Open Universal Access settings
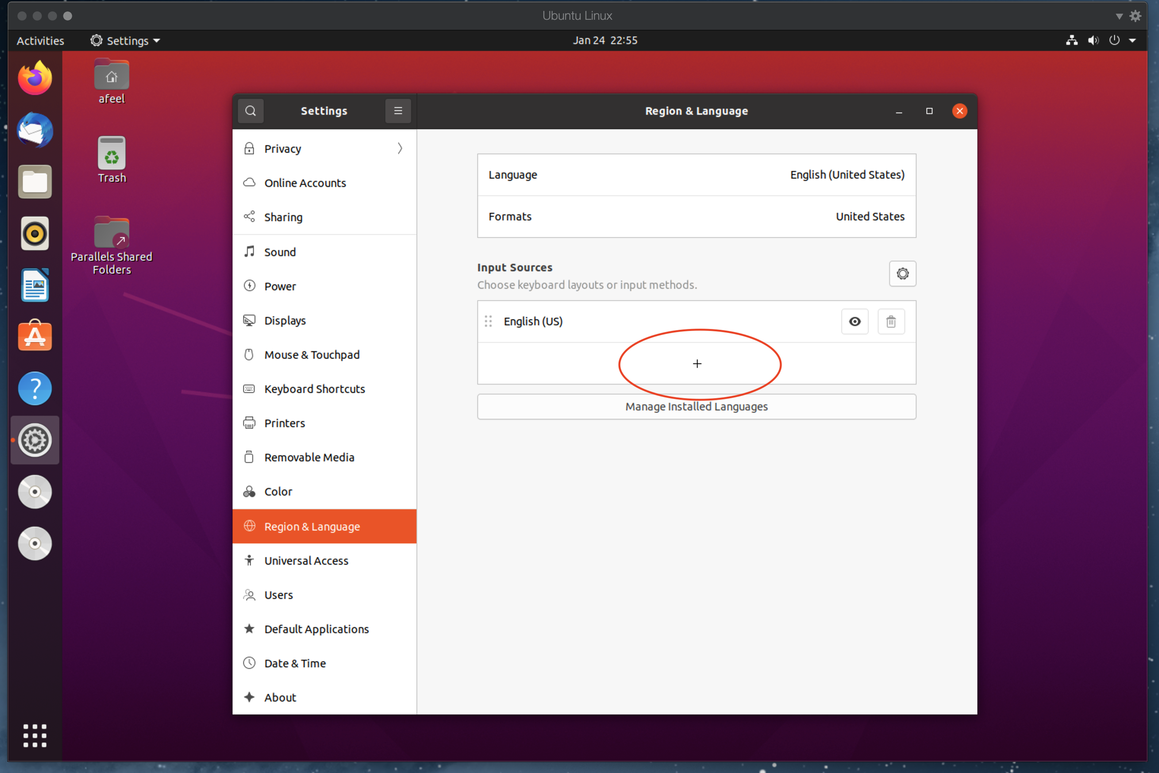1159x773 pixels. point(306,561)
